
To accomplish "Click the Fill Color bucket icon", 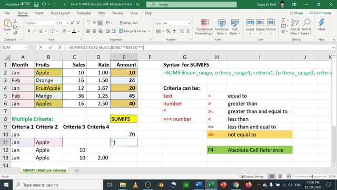I will coord(64,31).
